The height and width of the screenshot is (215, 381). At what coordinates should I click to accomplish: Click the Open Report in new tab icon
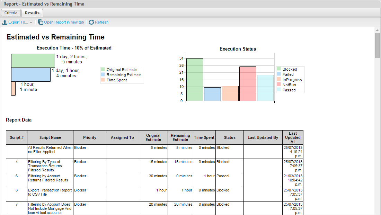coord(41,22)
